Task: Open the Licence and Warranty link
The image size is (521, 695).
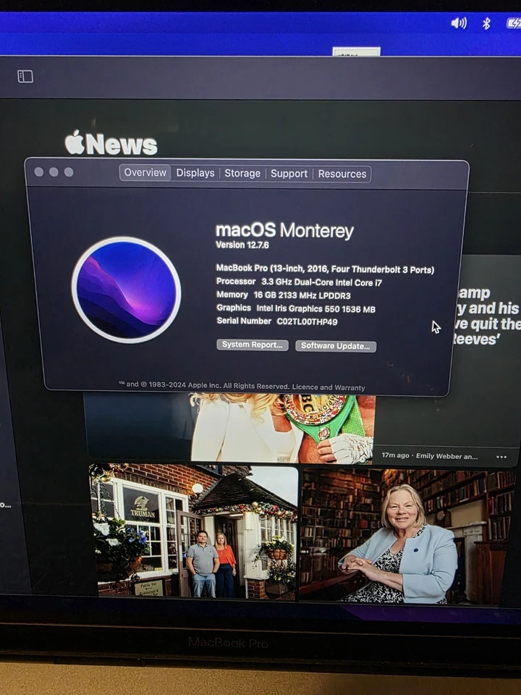Action: pyautogui.click(x=329, y=387)
